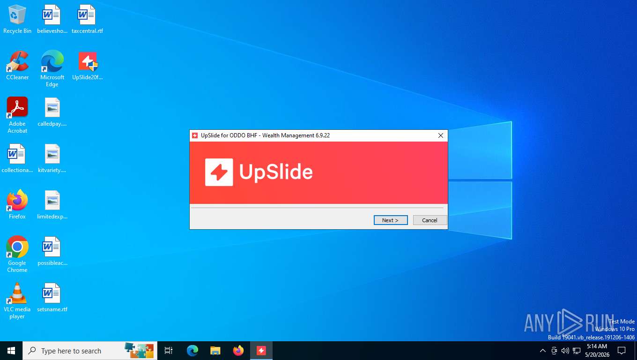The width and height of the screenshot is (637, 360).
Task: Close the UpSlide setup dialog
Action: point(440,135)
